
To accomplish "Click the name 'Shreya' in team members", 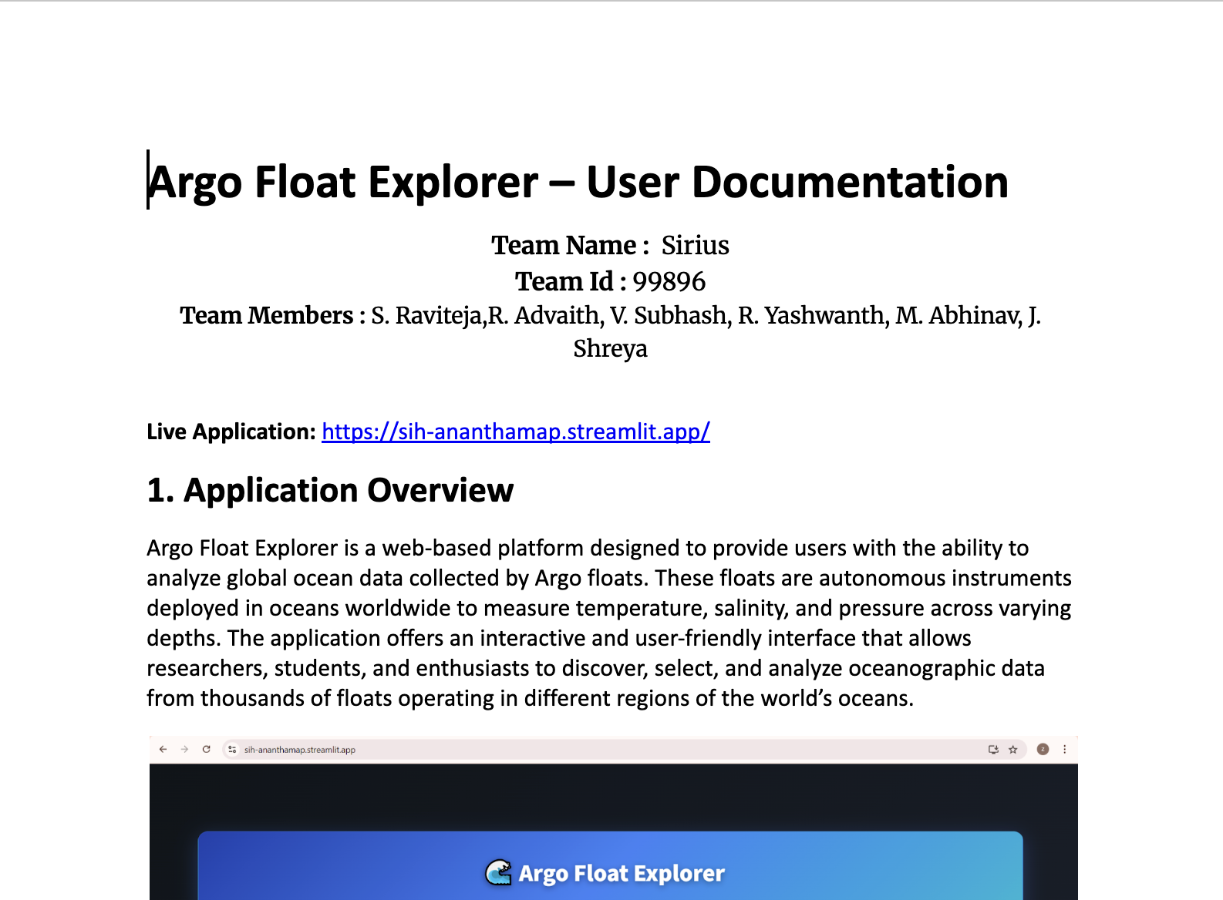I will point(610,348).
